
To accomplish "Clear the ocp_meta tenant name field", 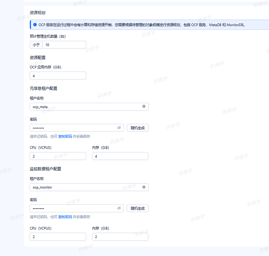I will pyautogui.click(x=144, y=106).
